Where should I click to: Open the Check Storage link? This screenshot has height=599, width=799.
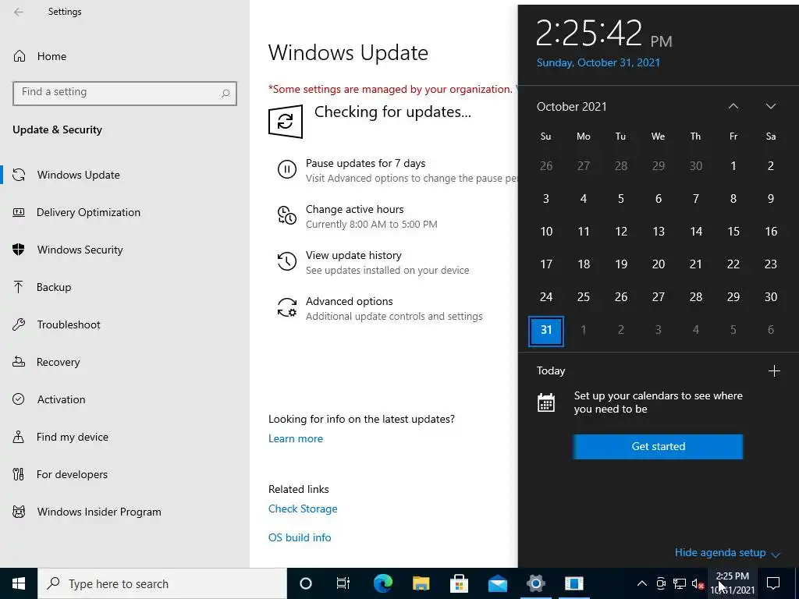[x=303, y=509]
